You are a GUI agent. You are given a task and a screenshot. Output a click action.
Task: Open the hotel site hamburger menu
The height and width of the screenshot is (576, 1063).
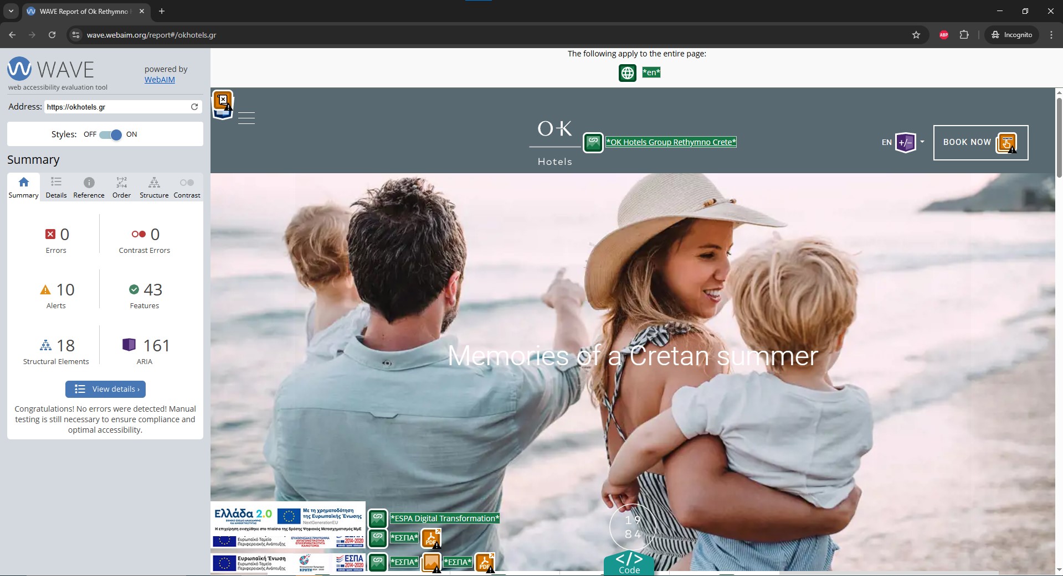247,118
